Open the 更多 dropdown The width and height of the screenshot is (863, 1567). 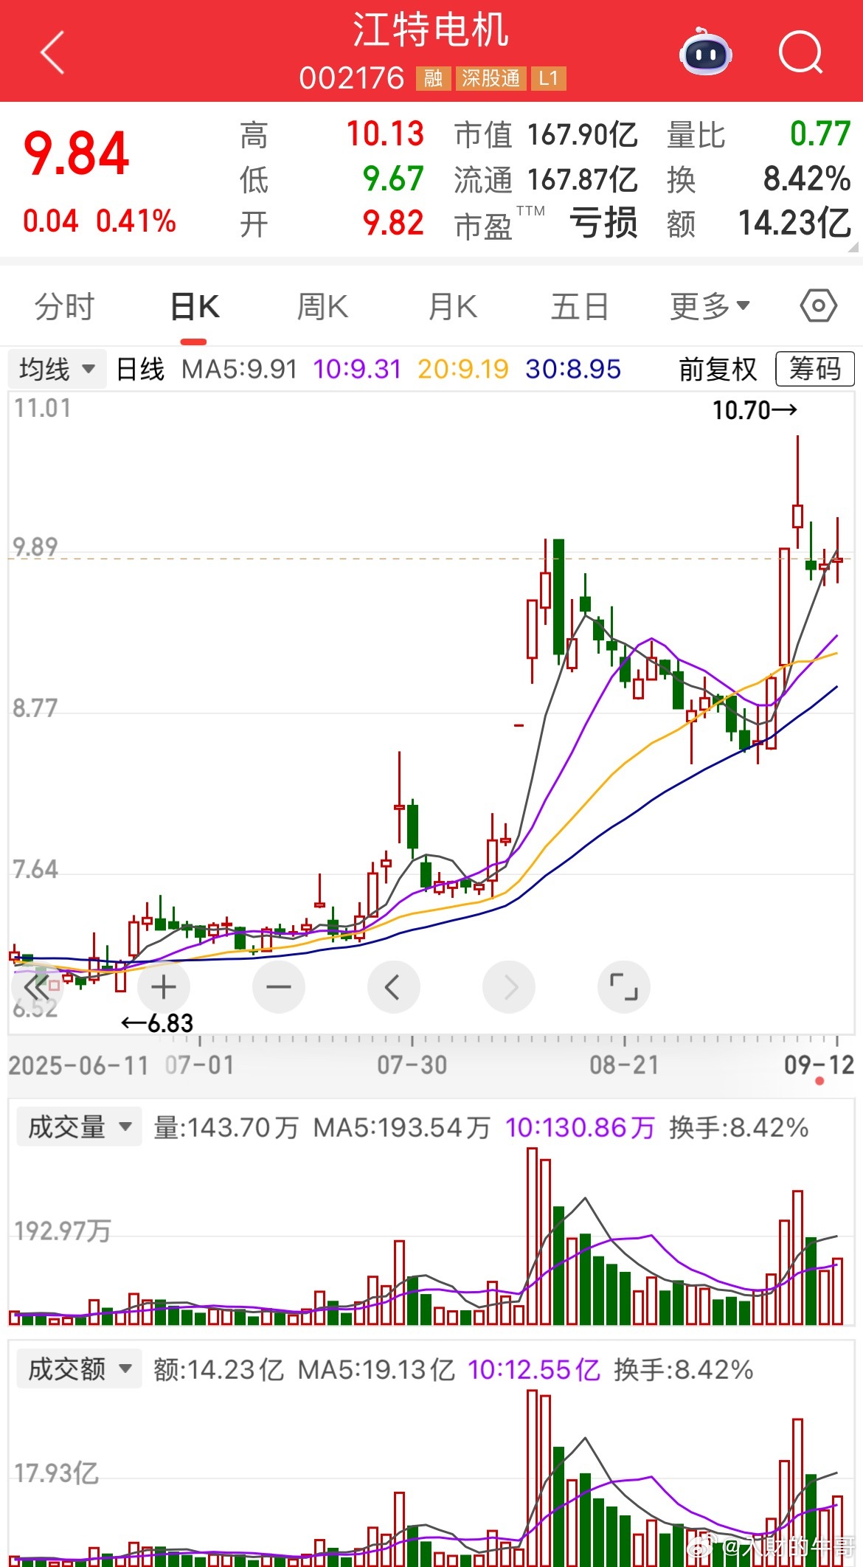click(x=710, y=306)
